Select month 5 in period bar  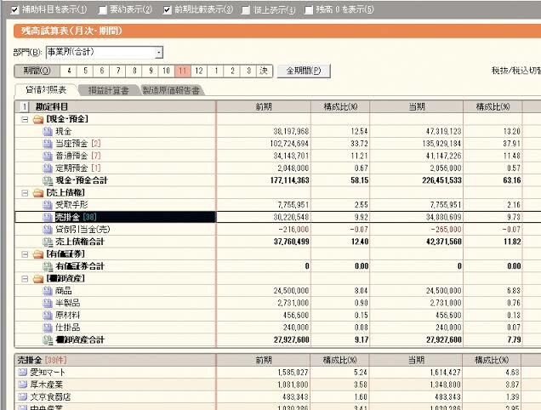pos(85,71)
